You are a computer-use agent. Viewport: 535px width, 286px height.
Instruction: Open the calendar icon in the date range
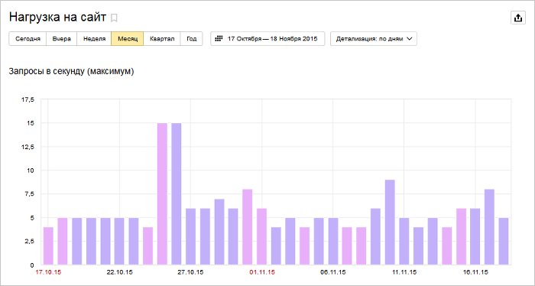(x=219, y=38)
